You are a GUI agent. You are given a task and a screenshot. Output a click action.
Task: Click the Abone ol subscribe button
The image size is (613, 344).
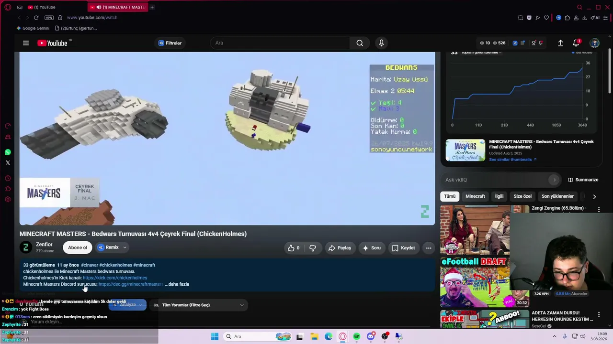coord(78,247)
